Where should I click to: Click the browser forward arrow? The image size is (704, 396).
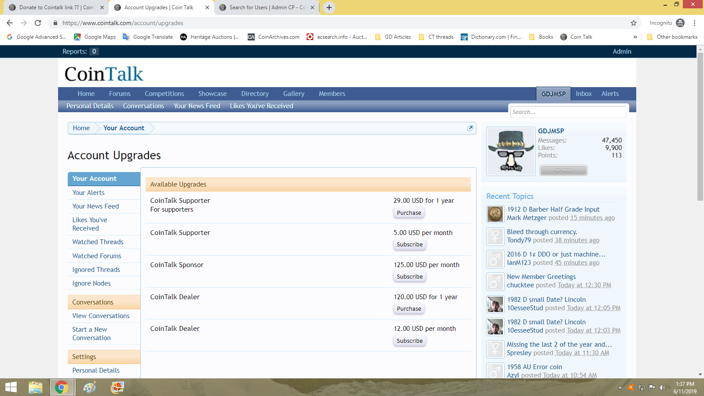[24, 23]
